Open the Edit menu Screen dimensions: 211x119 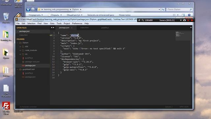(x=23, y=23)
